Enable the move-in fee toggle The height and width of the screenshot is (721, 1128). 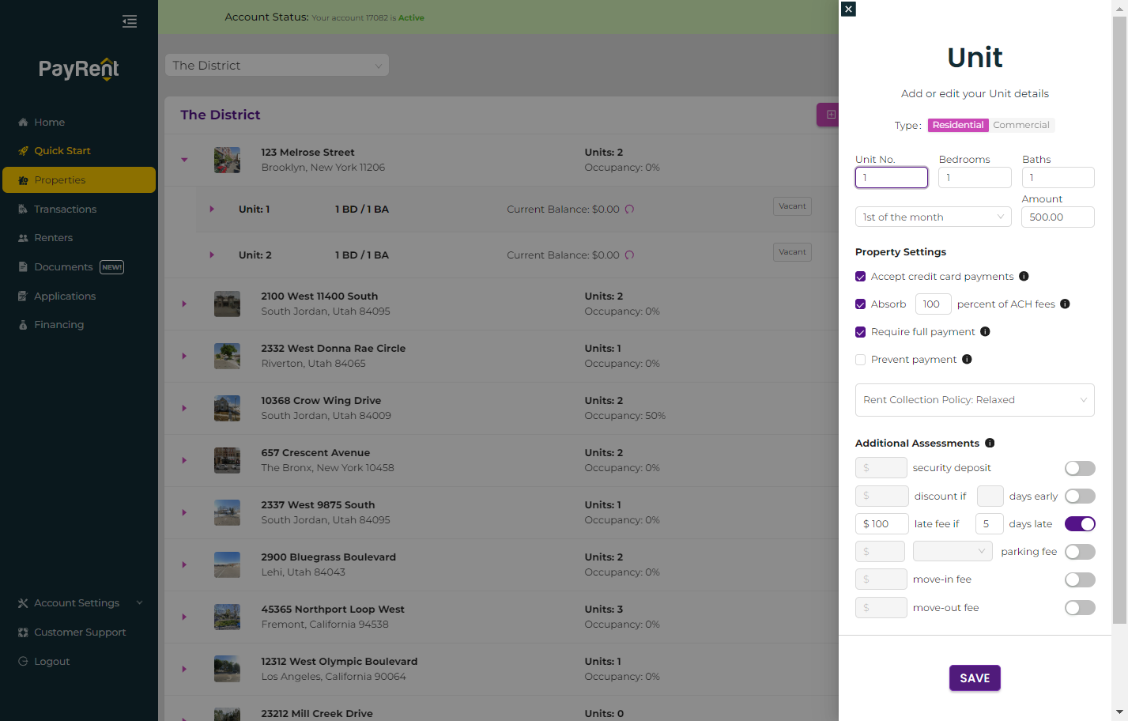tap(1080, 580)
